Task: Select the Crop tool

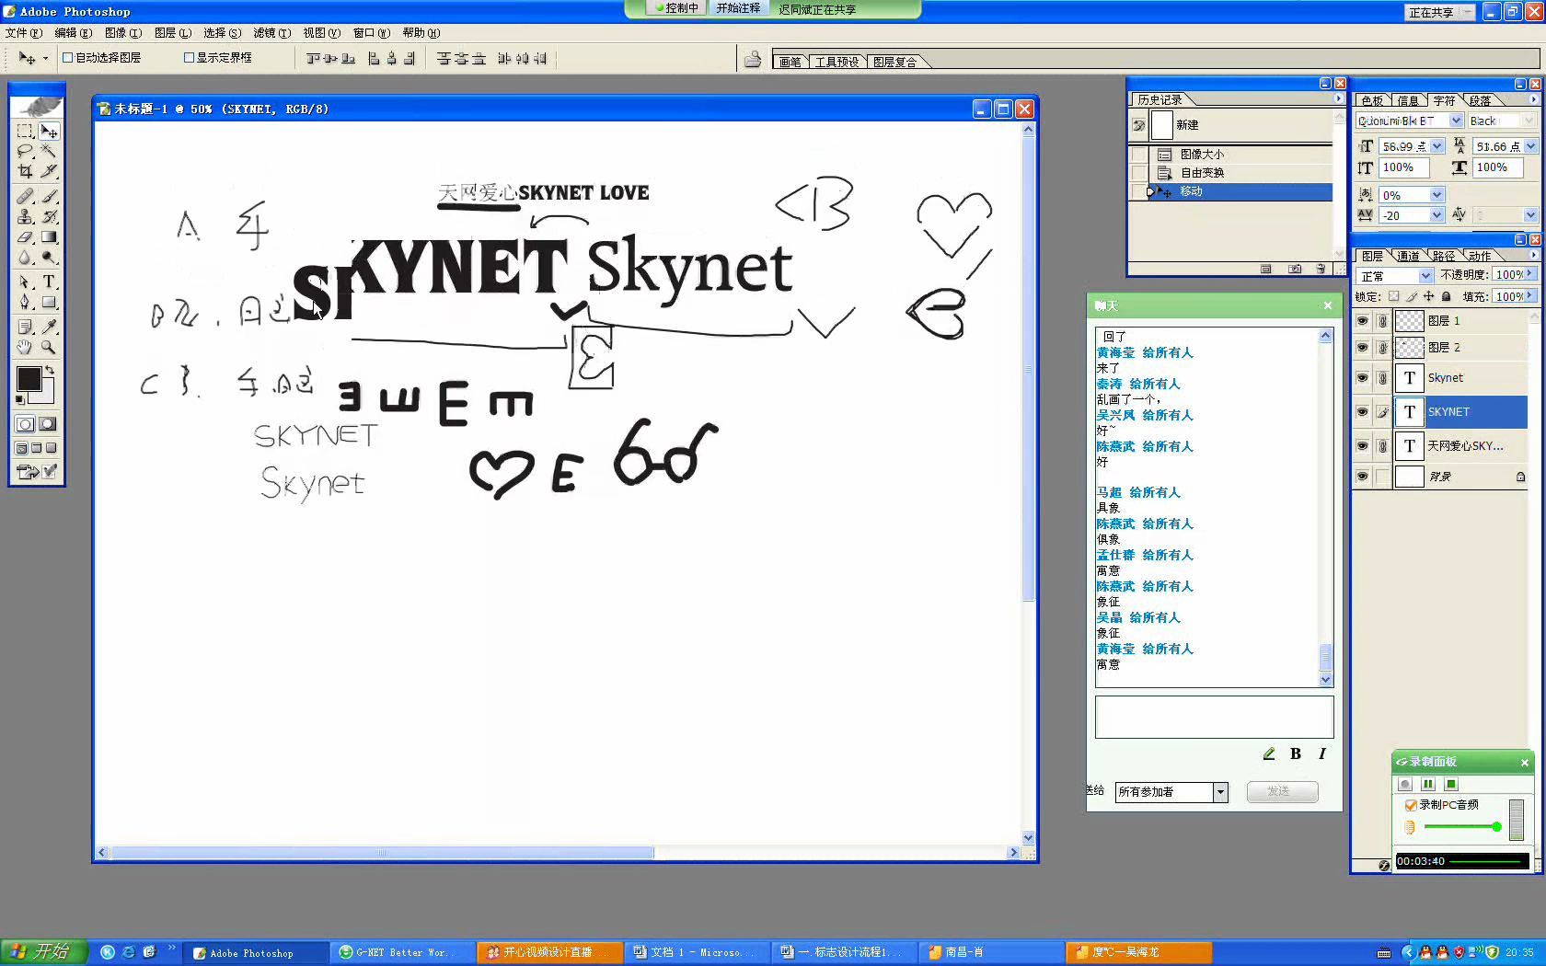Action: (25, 171)
